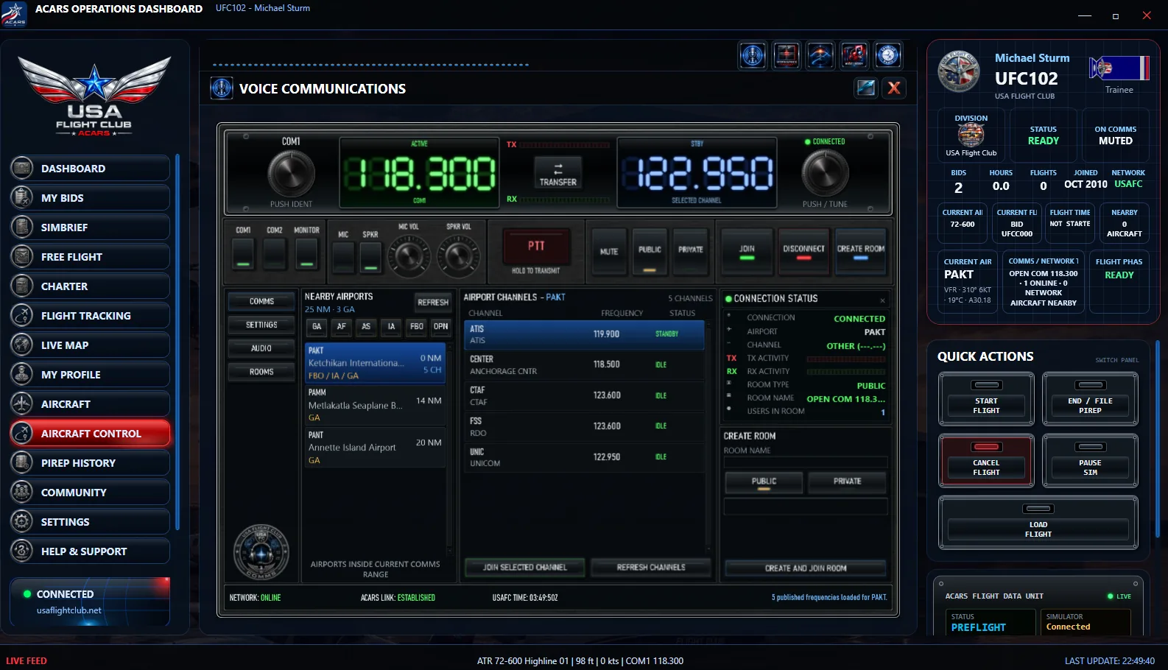Click JOIN SELECTED CHANNEL
The image size is (1168, 670).
pyautogui.click(x=525, y=568)
